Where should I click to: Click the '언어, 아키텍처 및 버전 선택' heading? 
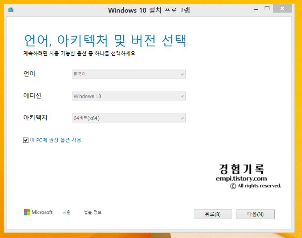(105, 41)
